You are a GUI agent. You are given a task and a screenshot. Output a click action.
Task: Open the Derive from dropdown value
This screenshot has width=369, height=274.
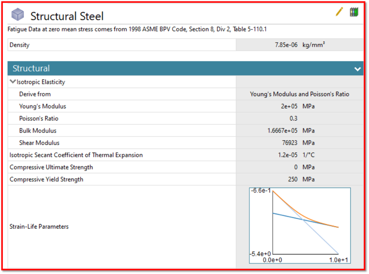tap(299, 94)
